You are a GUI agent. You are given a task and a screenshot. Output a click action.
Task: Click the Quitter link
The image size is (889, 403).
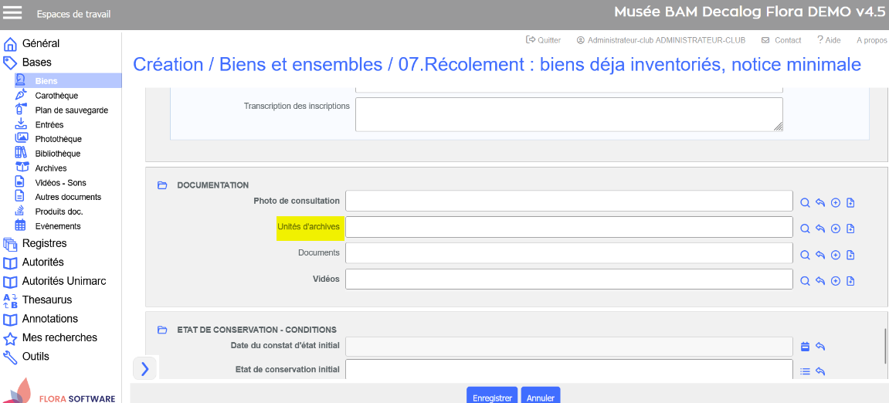543,40
